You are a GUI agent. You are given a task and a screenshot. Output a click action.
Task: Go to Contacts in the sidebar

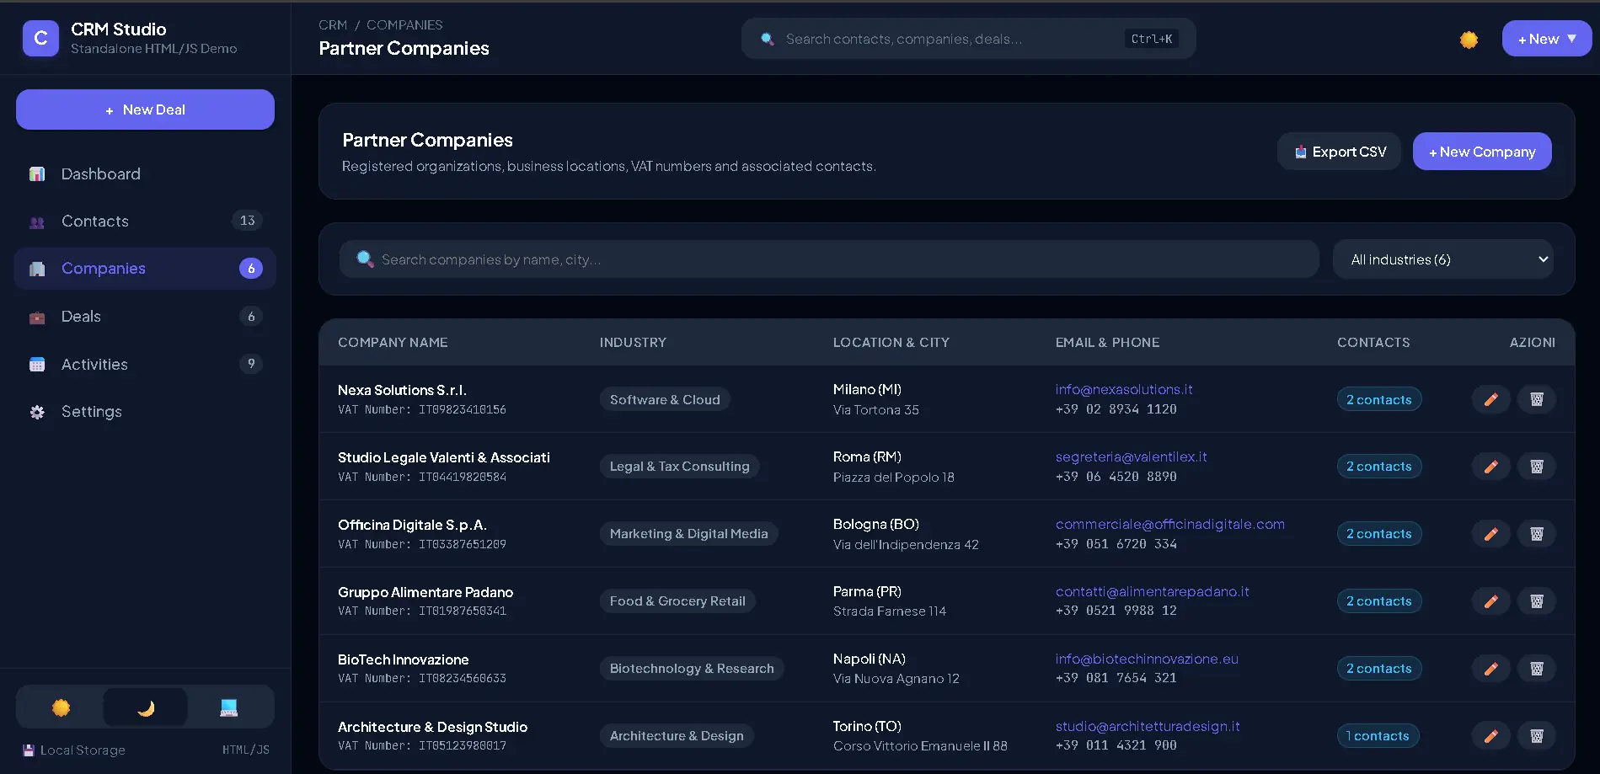(x=145, y=222)
